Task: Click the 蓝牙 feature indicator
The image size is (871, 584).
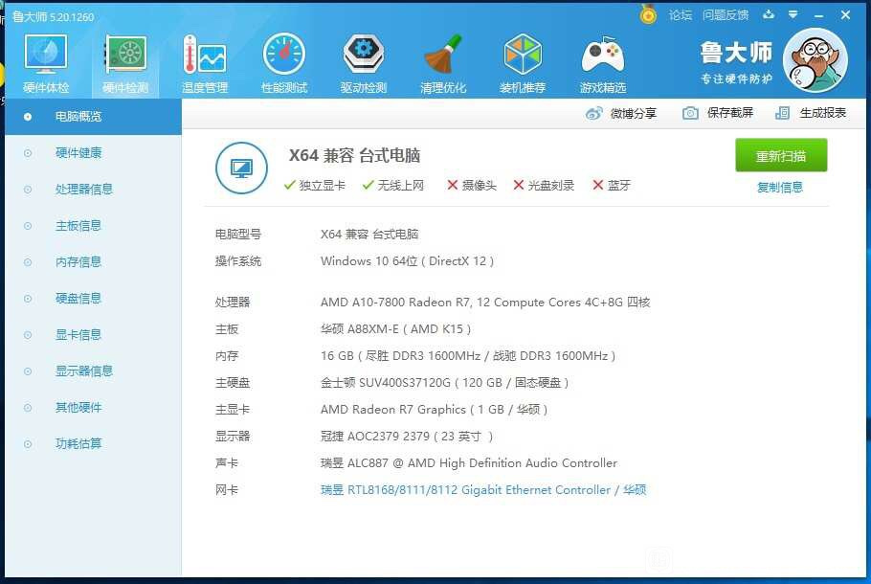Action: [x=612, y=185]
